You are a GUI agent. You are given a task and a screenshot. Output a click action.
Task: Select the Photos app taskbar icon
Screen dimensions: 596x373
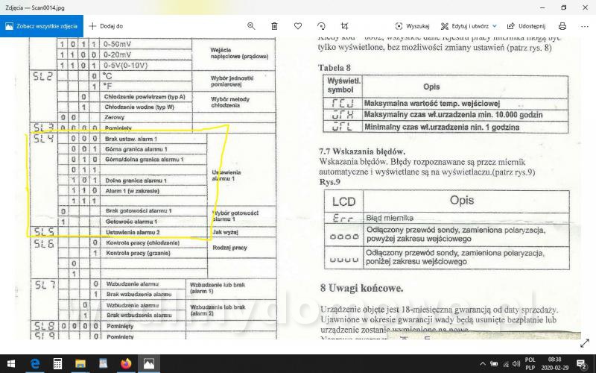click(148, 364)
